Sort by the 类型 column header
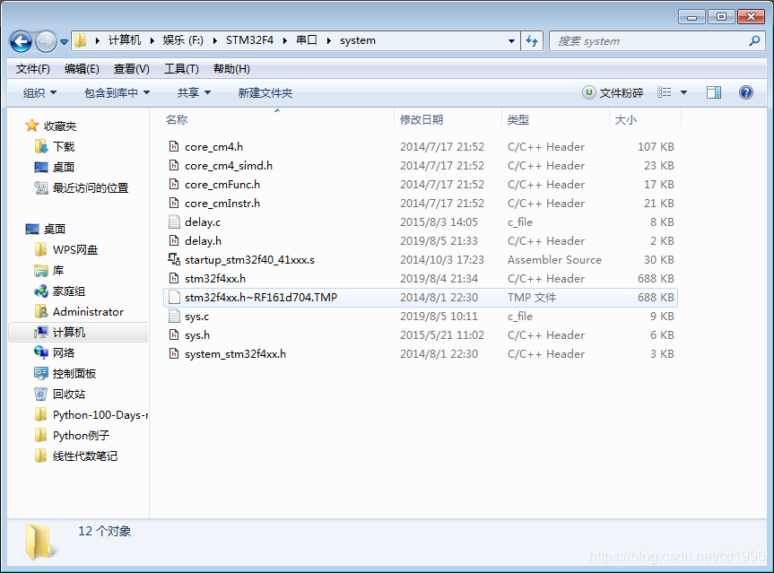The image size is (774, 573). (x=518, y=119)
